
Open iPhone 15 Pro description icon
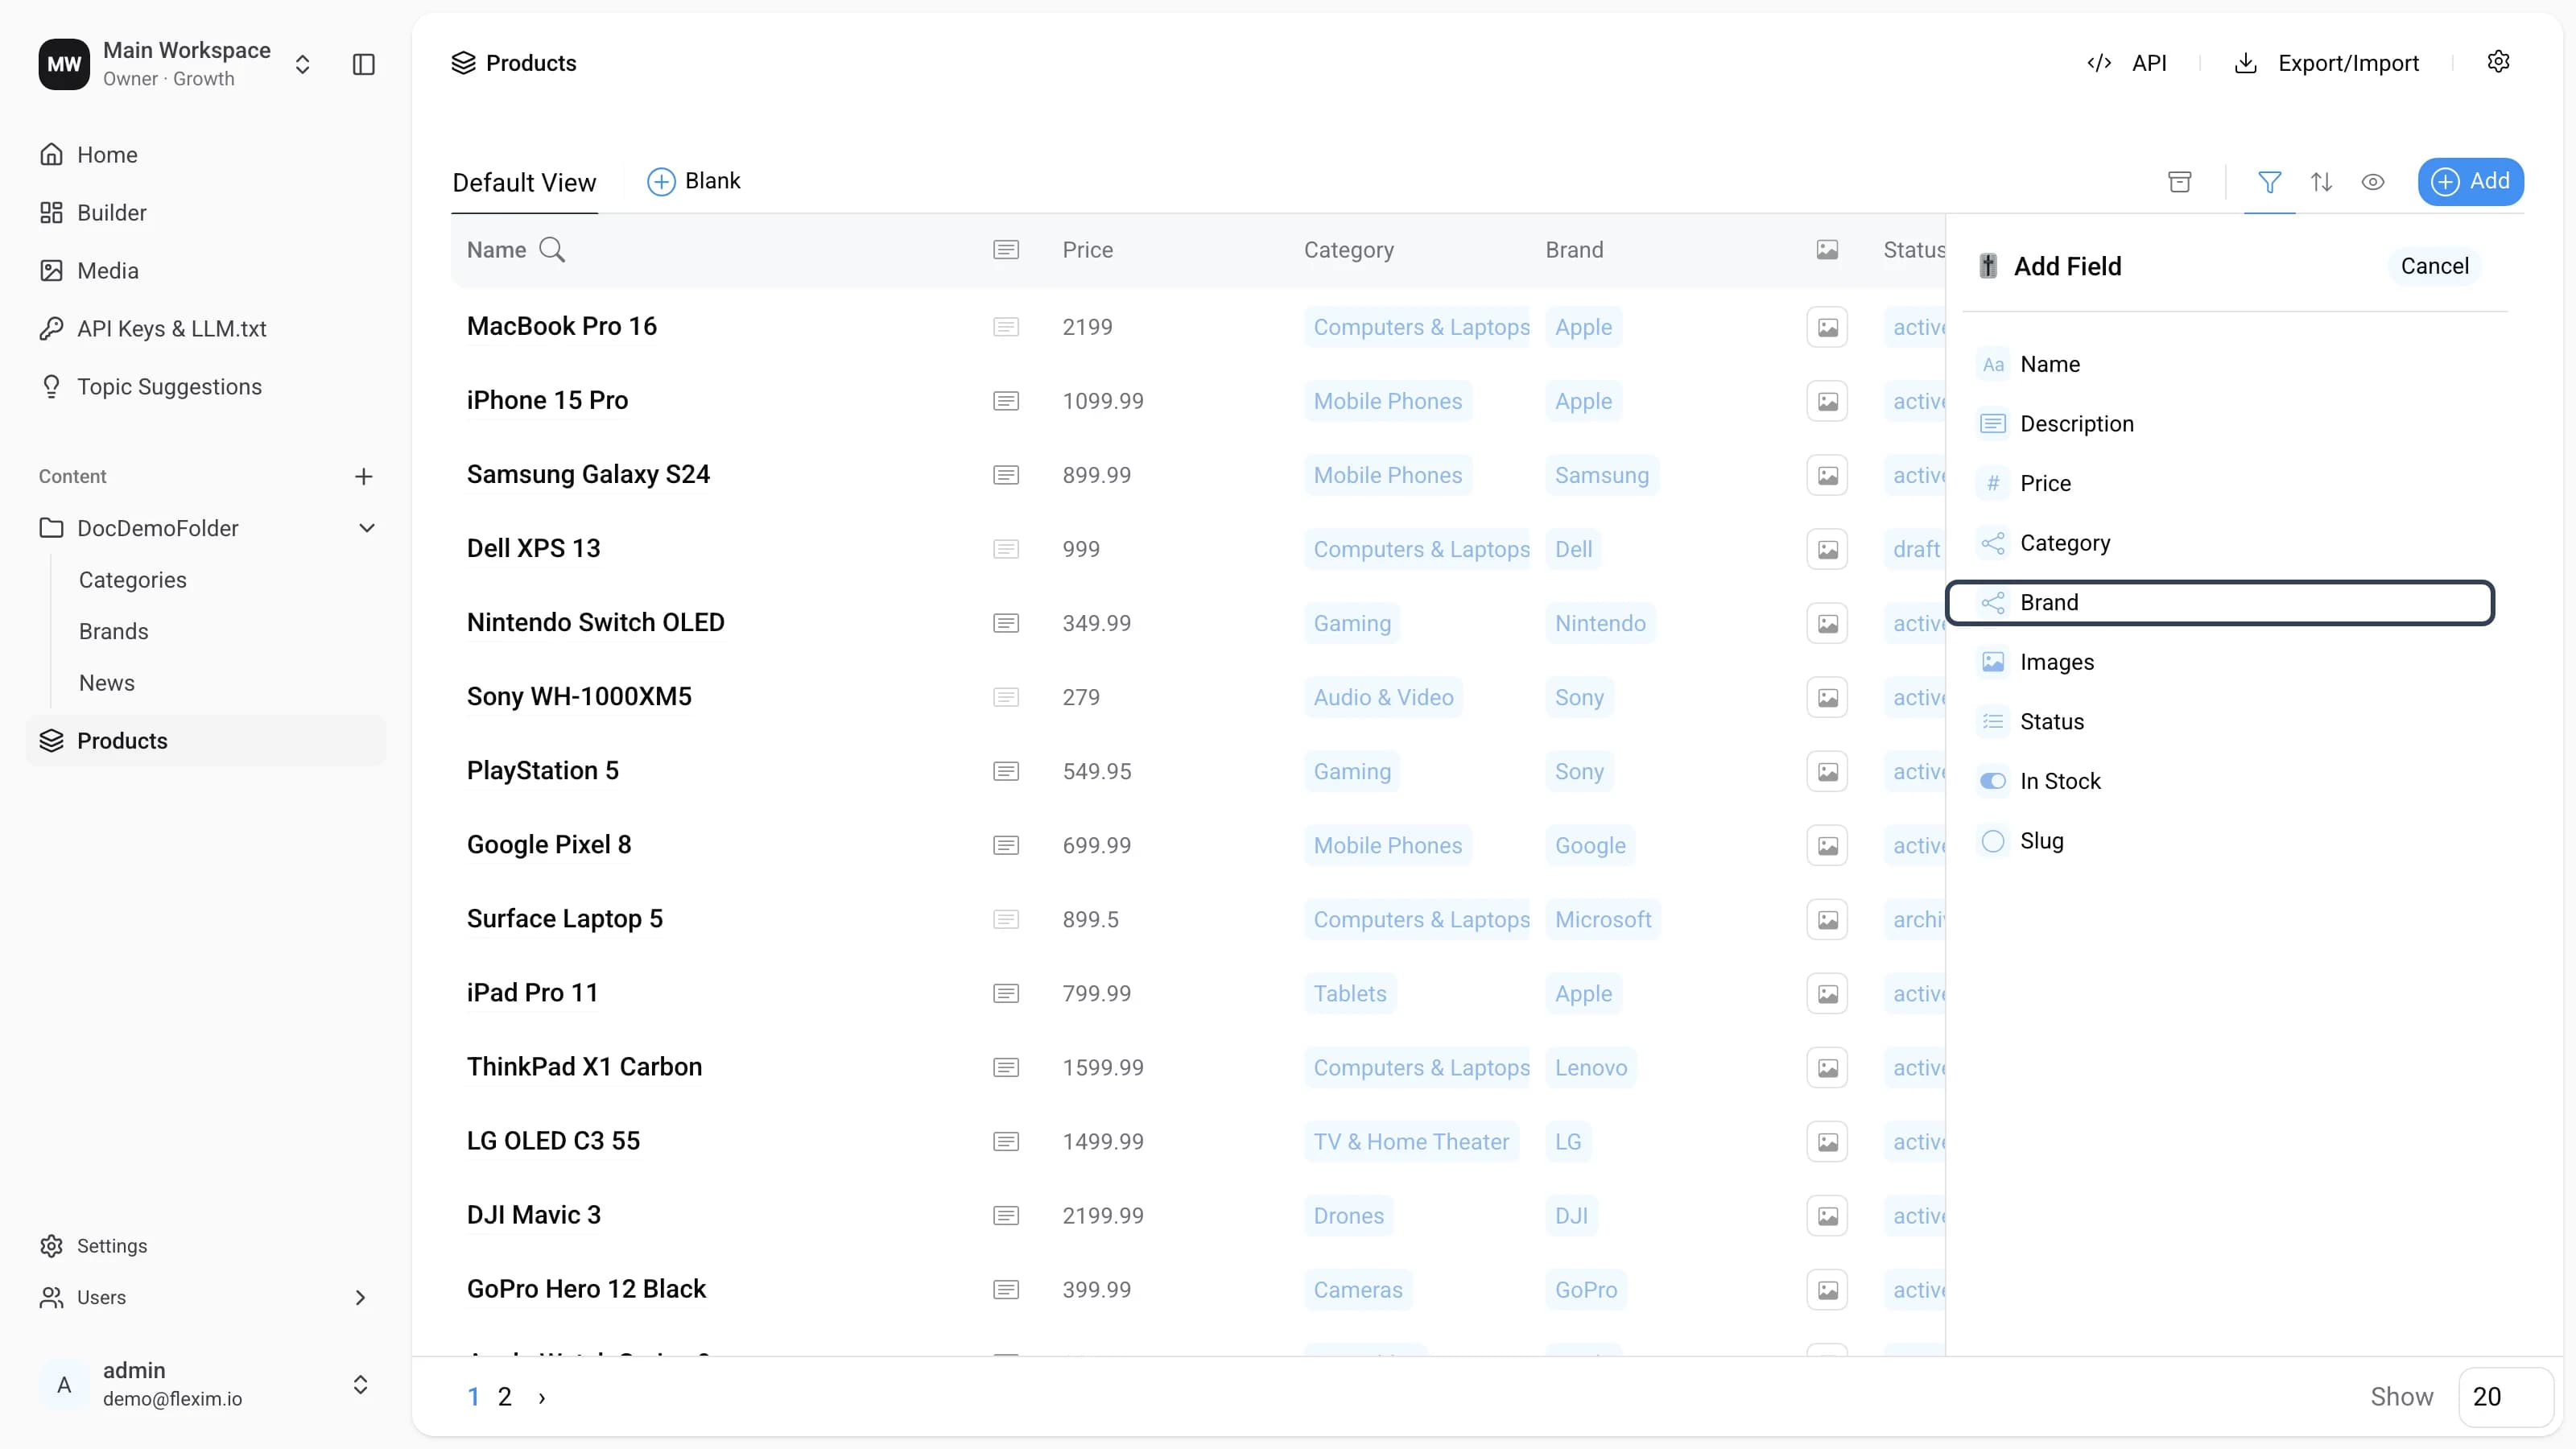point(1006,401)
